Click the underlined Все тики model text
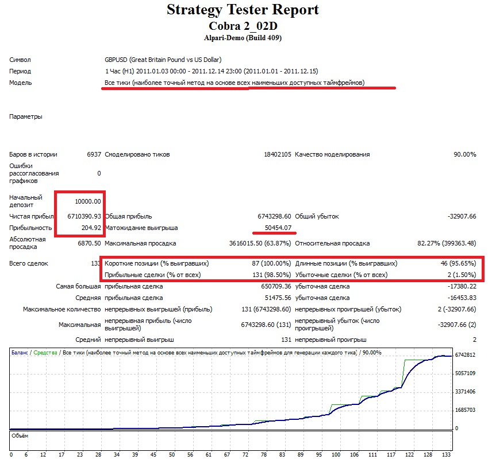This screenshot has width=492, height=460. [x=234, y=83]
